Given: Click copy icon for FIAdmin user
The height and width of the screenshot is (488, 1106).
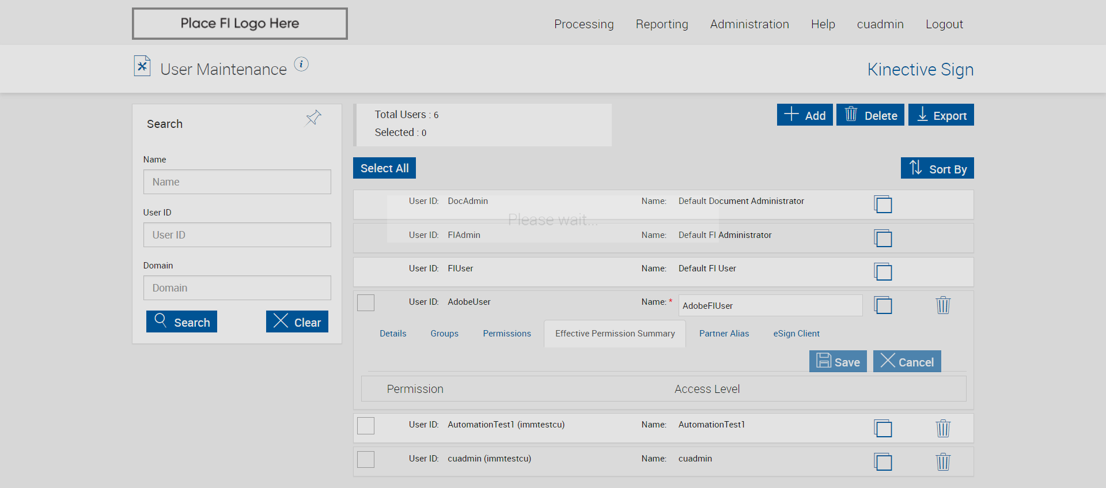Looking at the screenshot, I should click(882, 239).
